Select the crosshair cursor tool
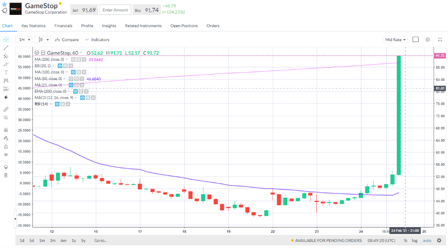448x248 pixels. click(6, 40)
